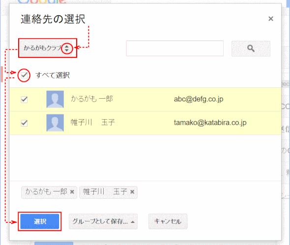Close the 連絡先の選択 dialog

[271, 19]
